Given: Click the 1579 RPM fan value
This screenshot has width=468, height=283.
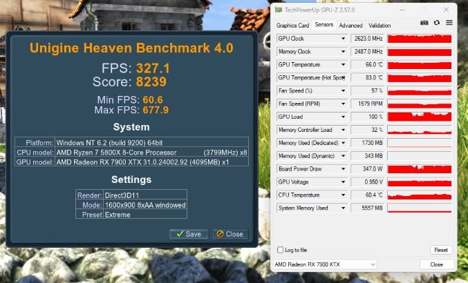Looking at the screenshot, I should (x=367, y=104).
